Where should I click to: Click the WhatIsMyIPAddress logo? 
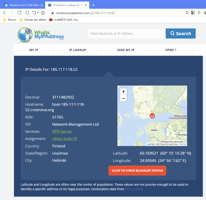pos(41,35)
